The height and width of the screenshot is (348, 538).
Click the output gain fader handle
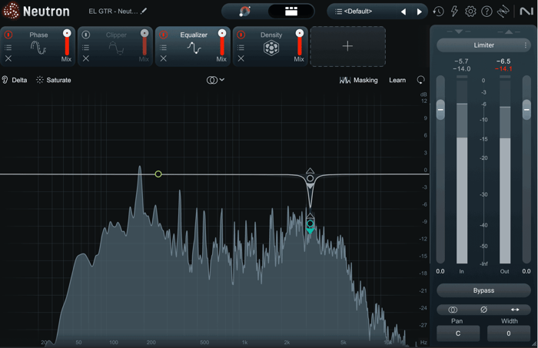coord(526,110)
